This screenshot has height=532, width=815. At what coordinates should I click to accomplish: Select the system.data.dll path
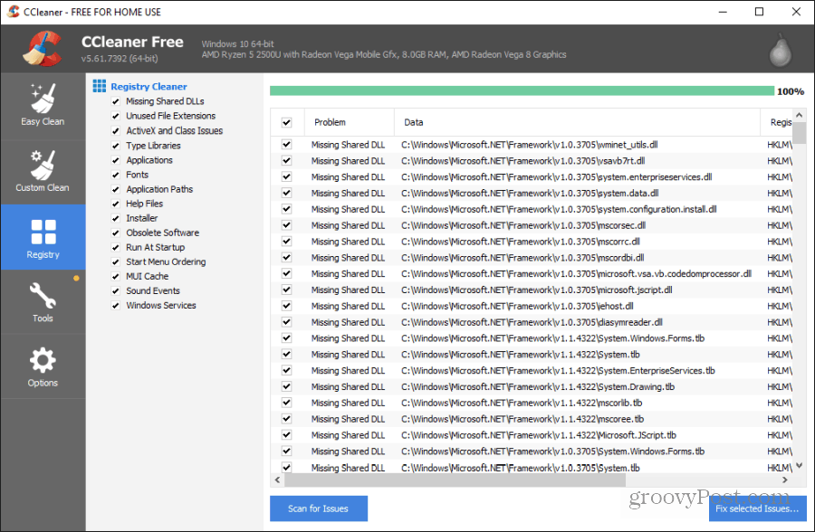click(x=530, y=194)
